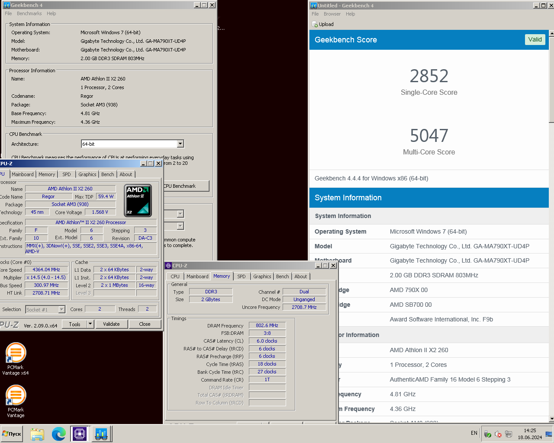
Task: Click Geekbench 4 title bar icon
Action: point(6,5)
